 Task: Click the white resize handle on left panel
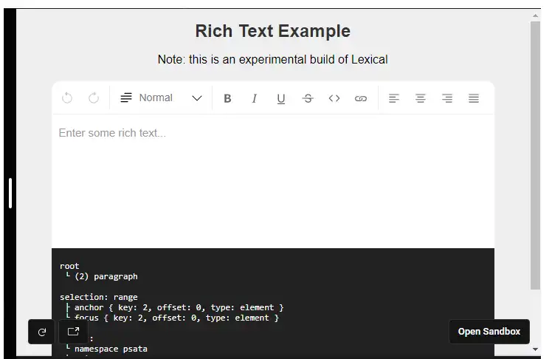coord(10,193)
